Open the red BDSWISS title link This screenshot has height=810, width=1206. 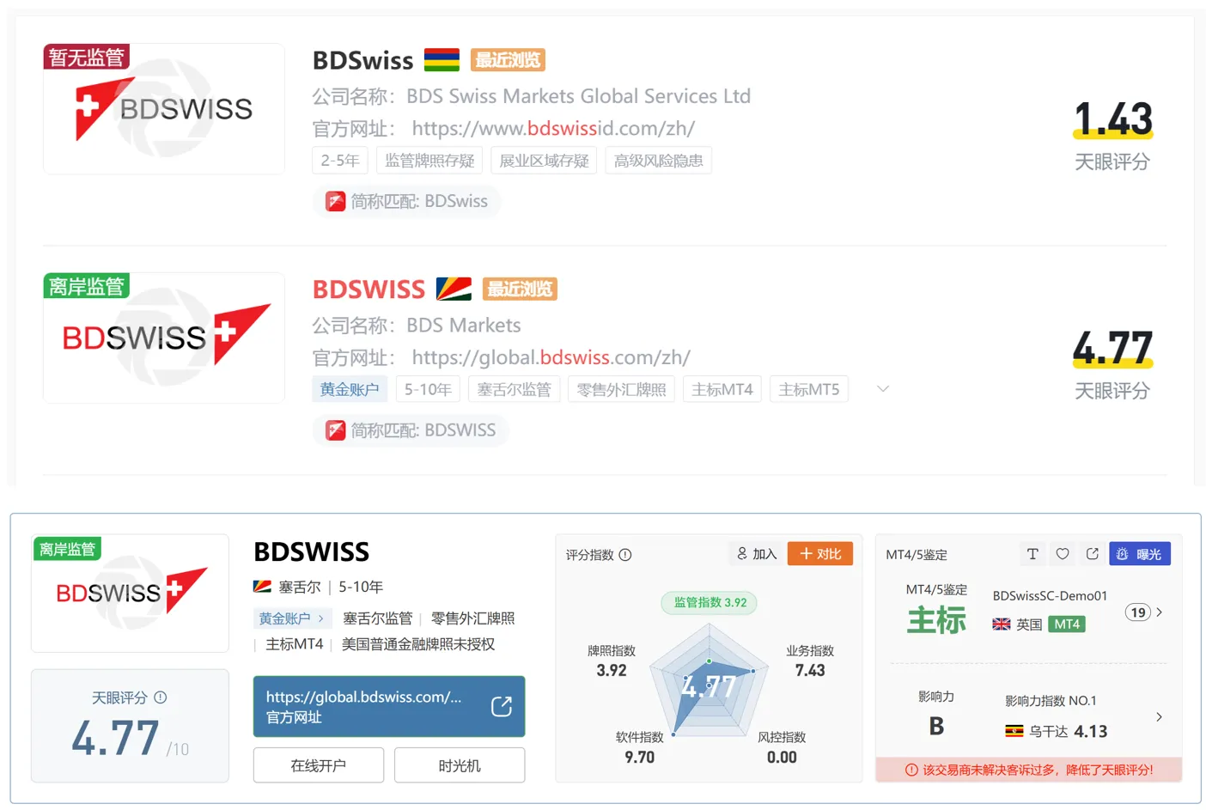point(368,289)
